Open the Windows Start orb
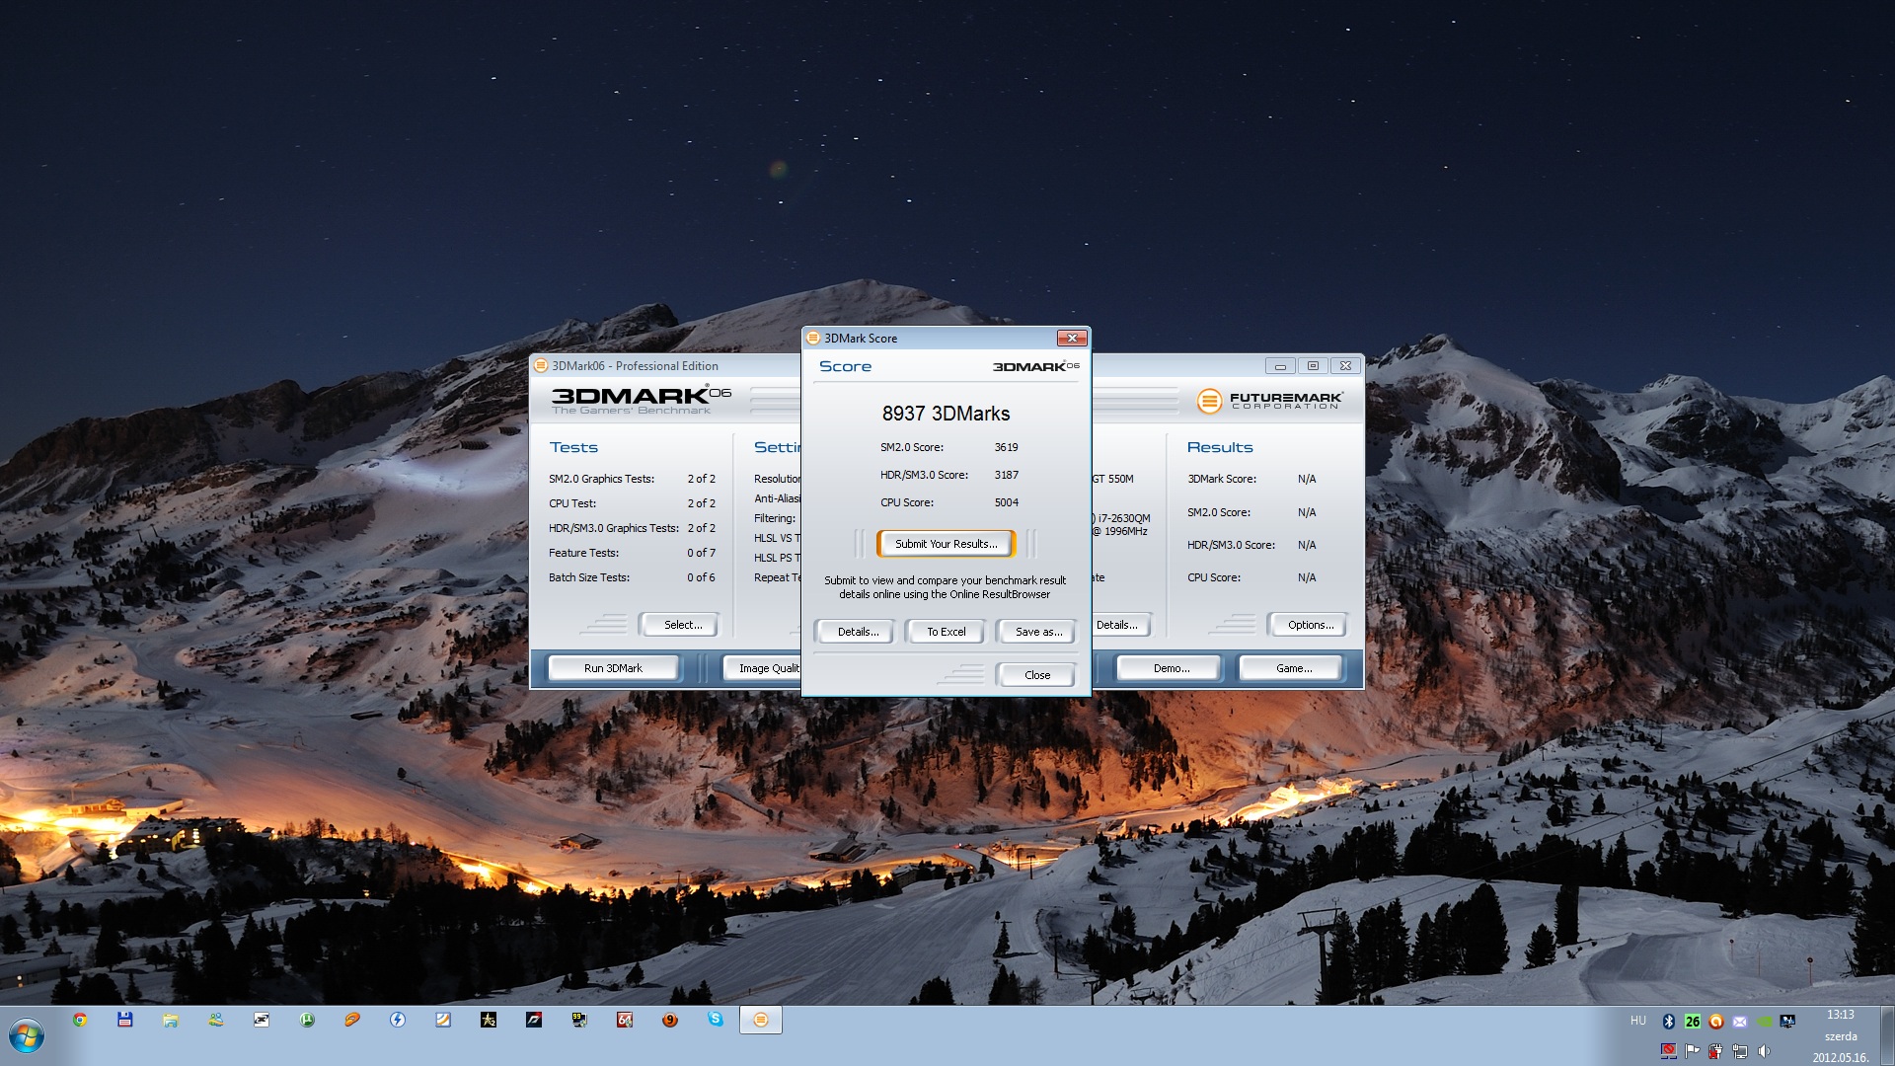 tap(27, 1036)
